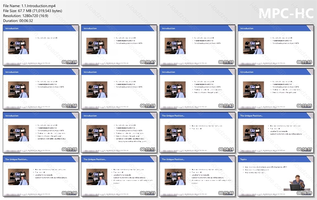
Task: Open the thumbnail stamped 00:05:00
Action: coord(41,176)
